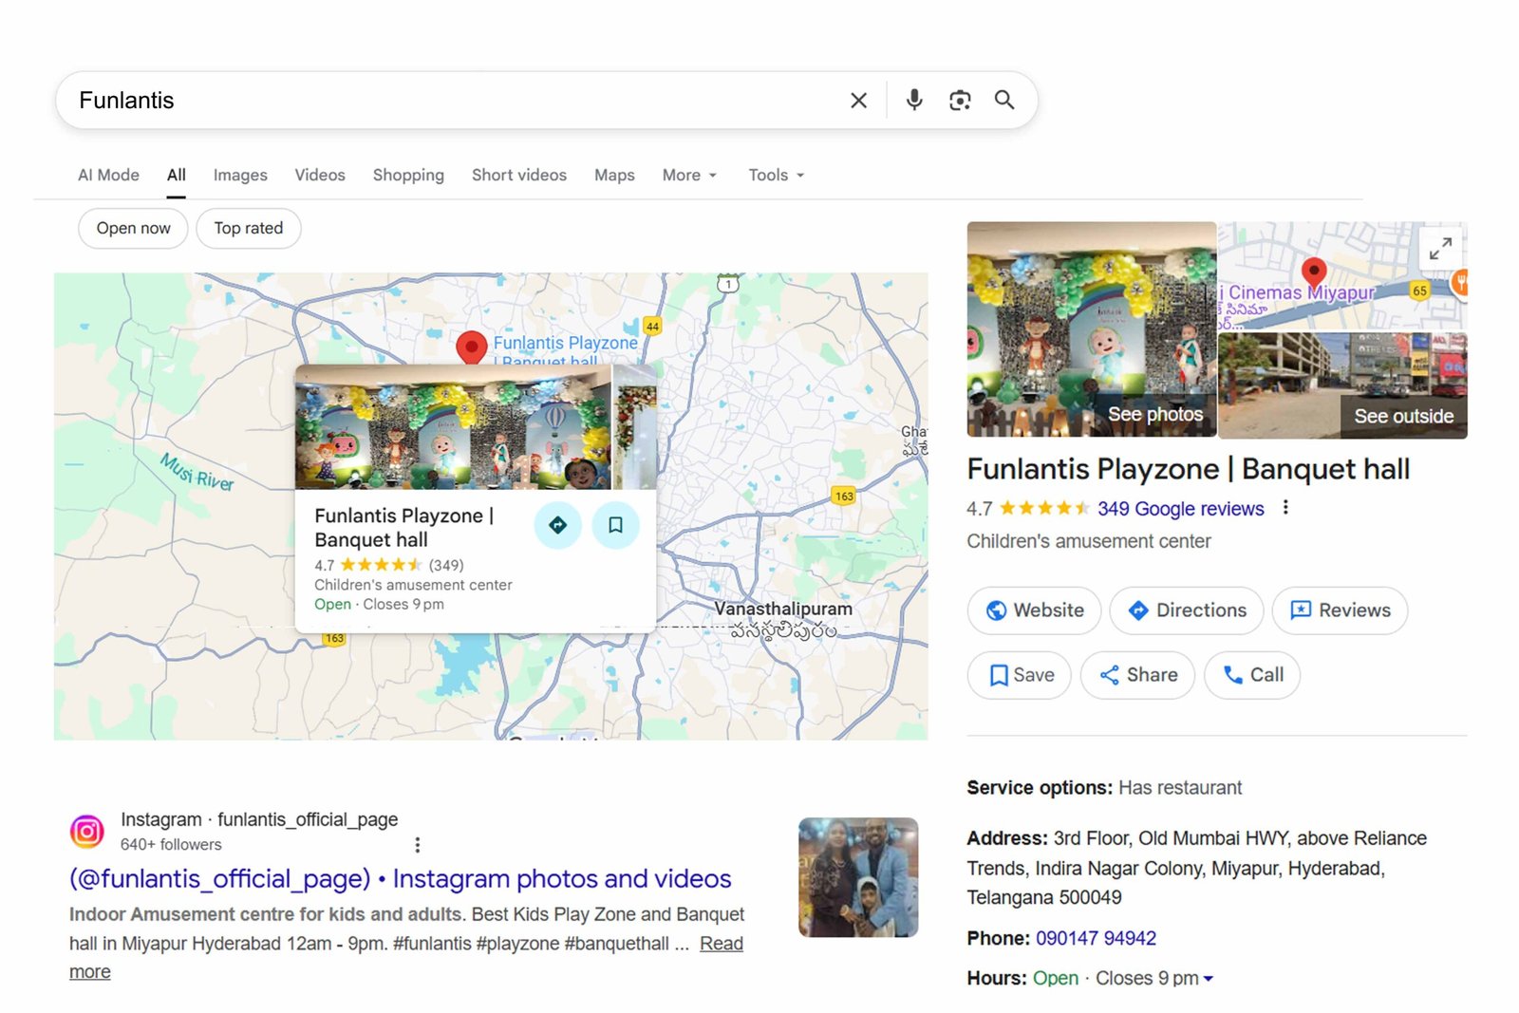
Task: Clear the search box with the X icon
Action: point(857,100)
